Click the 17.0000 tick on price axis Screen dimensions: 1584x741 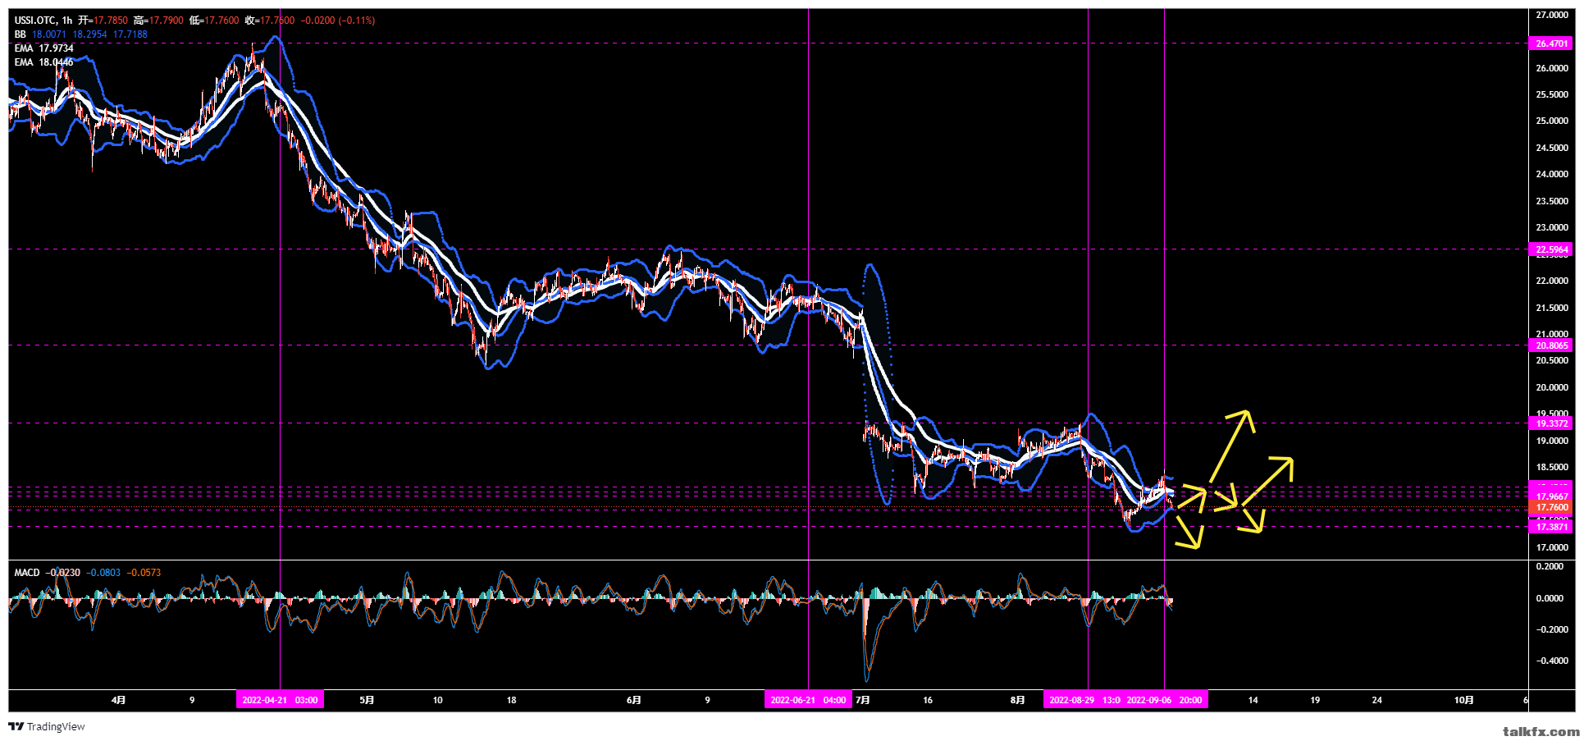point(1552,547)
